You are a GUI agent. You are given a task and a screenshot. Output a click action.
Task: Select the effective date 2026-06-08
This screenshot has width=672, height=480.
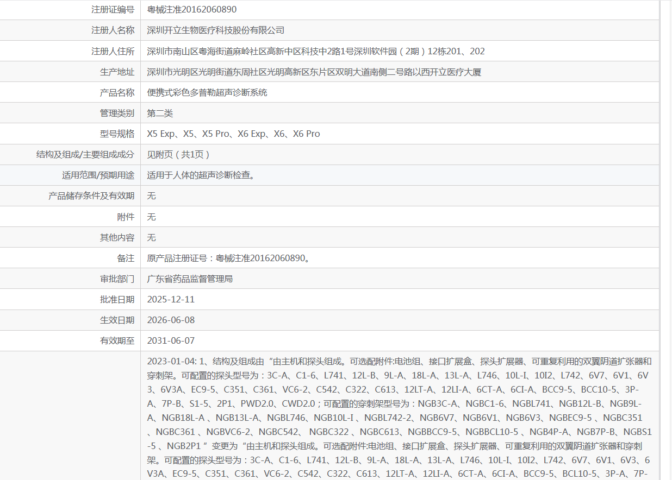tap(171, 320)
